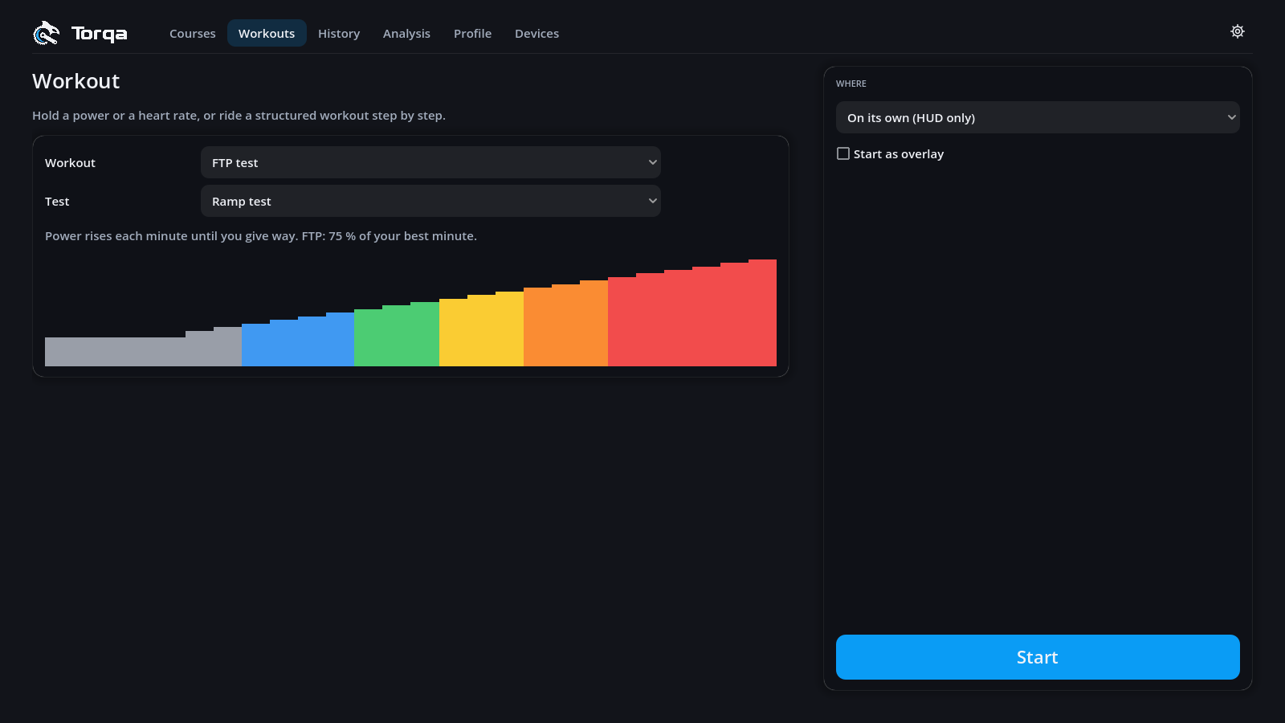Switch to the Analysis tab
The height and width of the screenshot is (723, 1285).
[x=406, y=33]
